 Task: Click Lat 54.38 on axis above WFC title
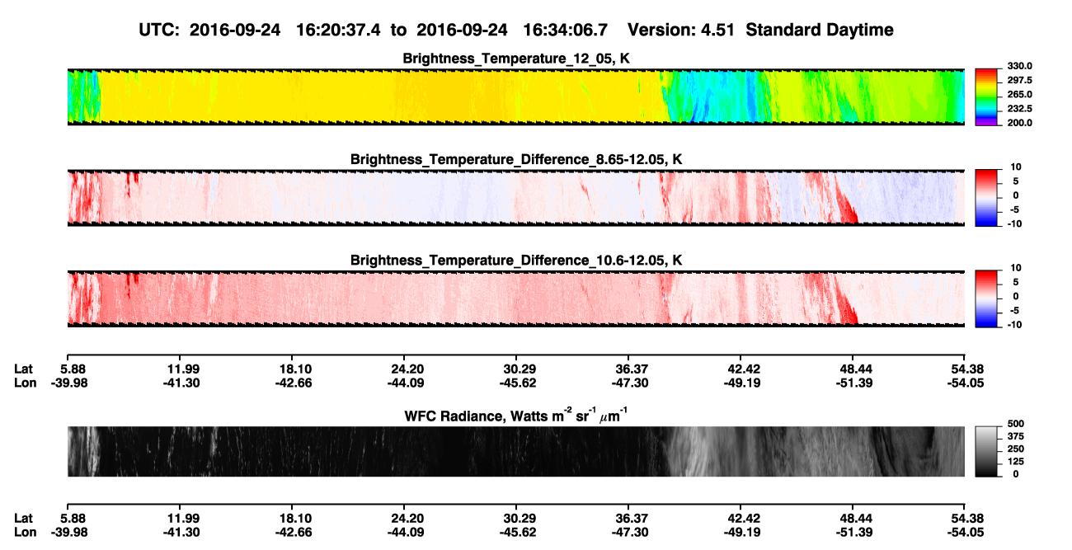coord(965,368)
